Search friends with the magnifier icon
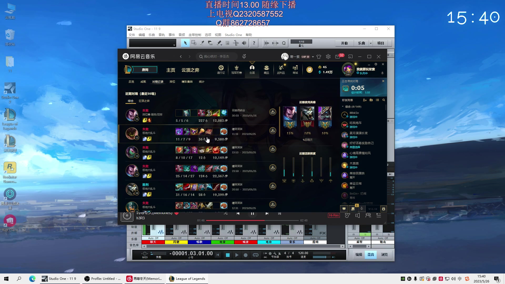This screenshot has width=505, height=284. tap(384, 100)
